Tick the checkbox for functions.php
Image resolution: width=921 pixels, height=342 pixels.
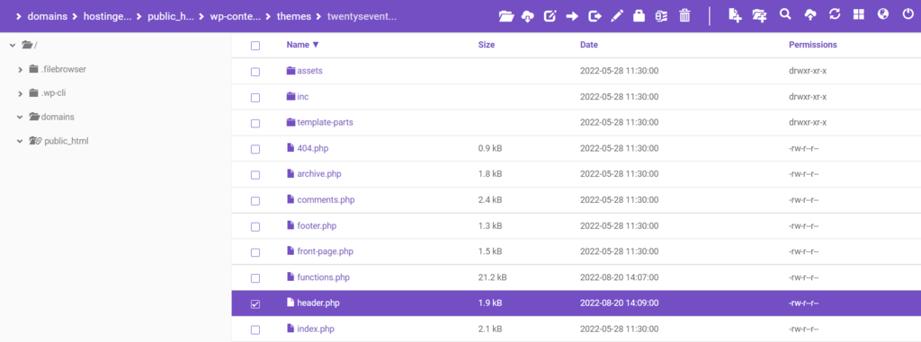click(x=255, y=278)
